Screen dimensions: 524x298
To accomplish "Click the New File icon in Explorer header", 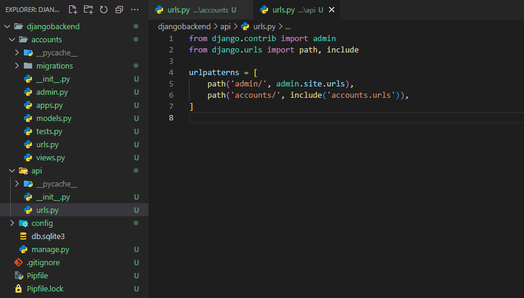I will pyautogui.click(x=73, y=10).
